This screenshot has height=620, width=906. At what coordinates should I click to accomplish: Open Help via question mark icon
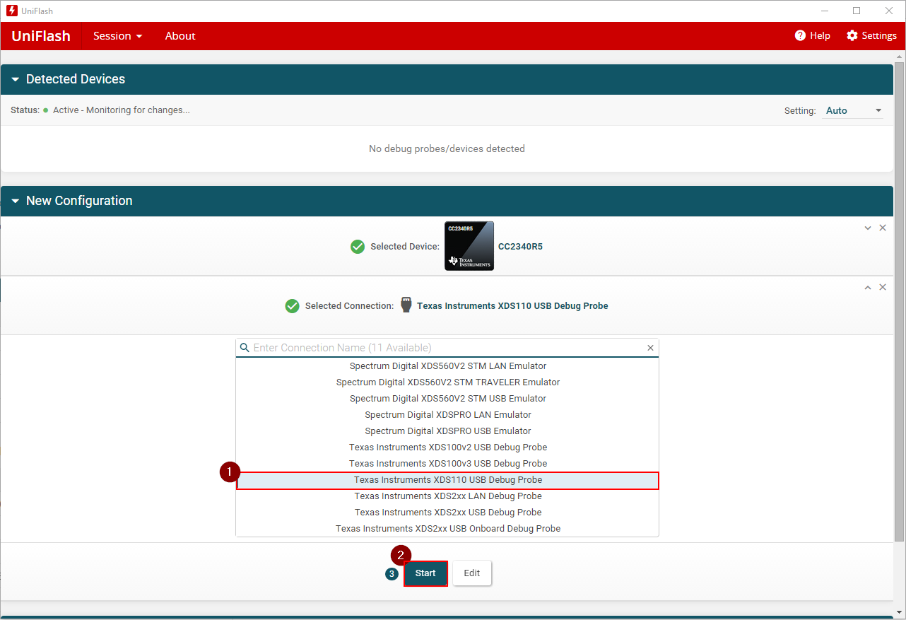click(800, 36)
